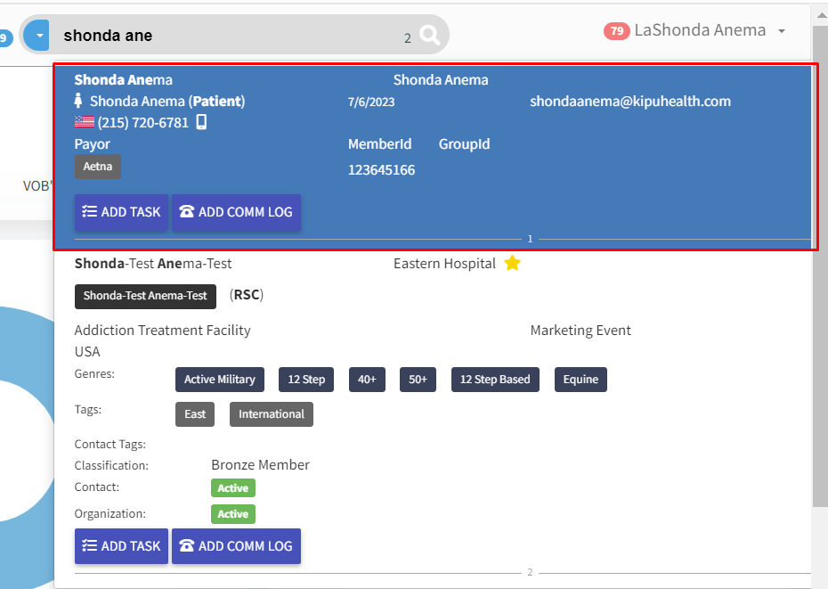Click the person icon beside Shonda Anema (Patient)

pos(77,101)
